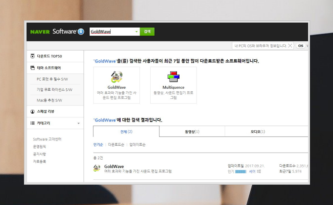Expand the 카테고리 dropdown arrow
Viewport: 333px width, 205px height.
pos(79,123)
